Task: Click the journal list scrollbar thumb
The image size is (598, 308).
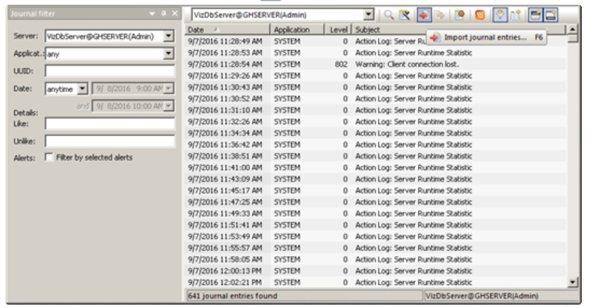Action: click(572, 38)
